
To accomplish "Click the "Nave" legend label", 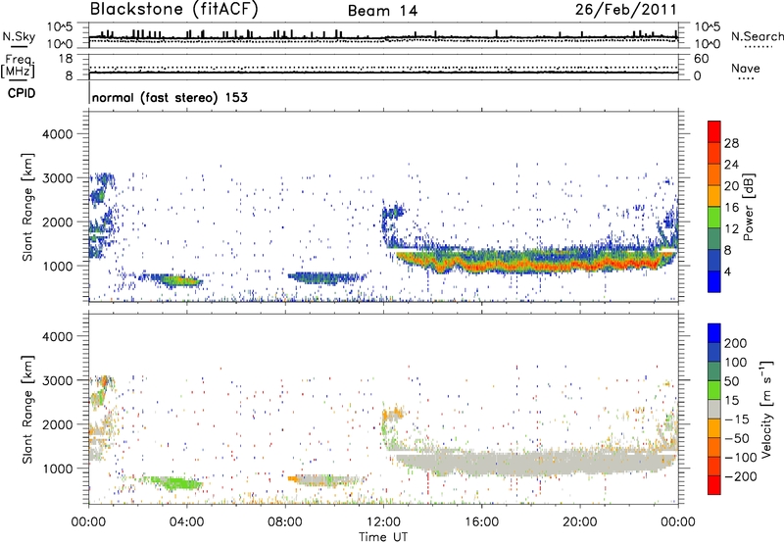I will 746,68.
